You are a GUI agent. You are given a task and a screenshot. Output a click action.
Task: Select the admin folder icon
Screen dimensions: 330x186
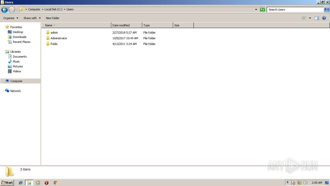pyautogui.click(x=48, y=33)
